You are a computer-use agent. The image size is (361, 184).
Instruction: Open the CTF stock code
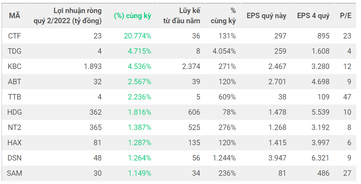[14, 36]
